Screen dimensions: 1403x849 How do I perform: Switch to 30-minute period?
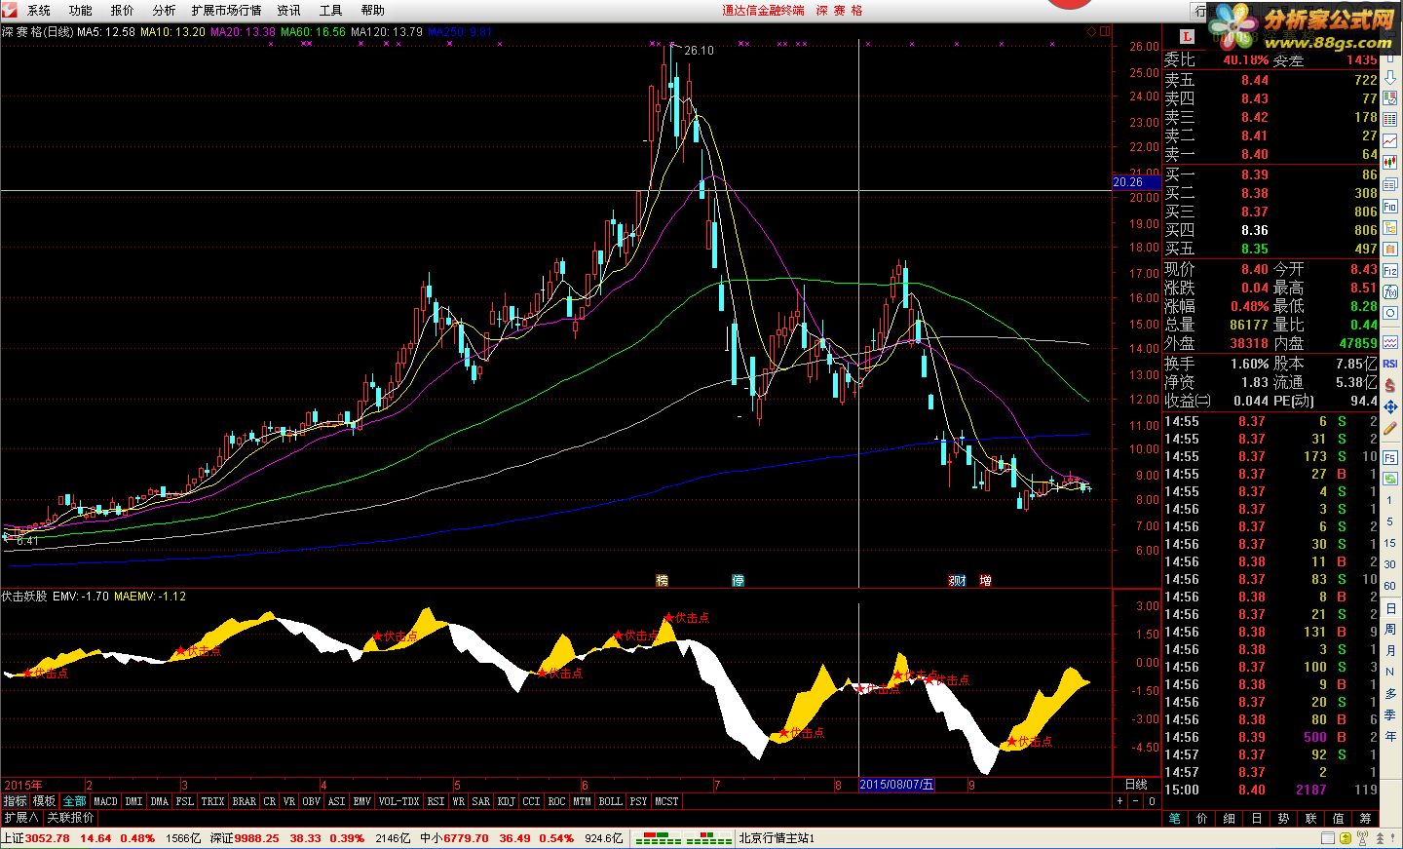tap(1390, 563)
